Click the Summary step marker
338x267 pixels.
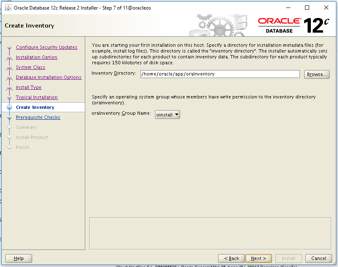click(9, 127)
